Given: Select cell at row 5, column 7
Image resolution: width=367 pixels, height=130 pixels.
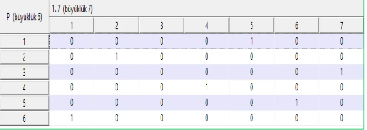Looking at the screenshot, I should tap(341, 103).
